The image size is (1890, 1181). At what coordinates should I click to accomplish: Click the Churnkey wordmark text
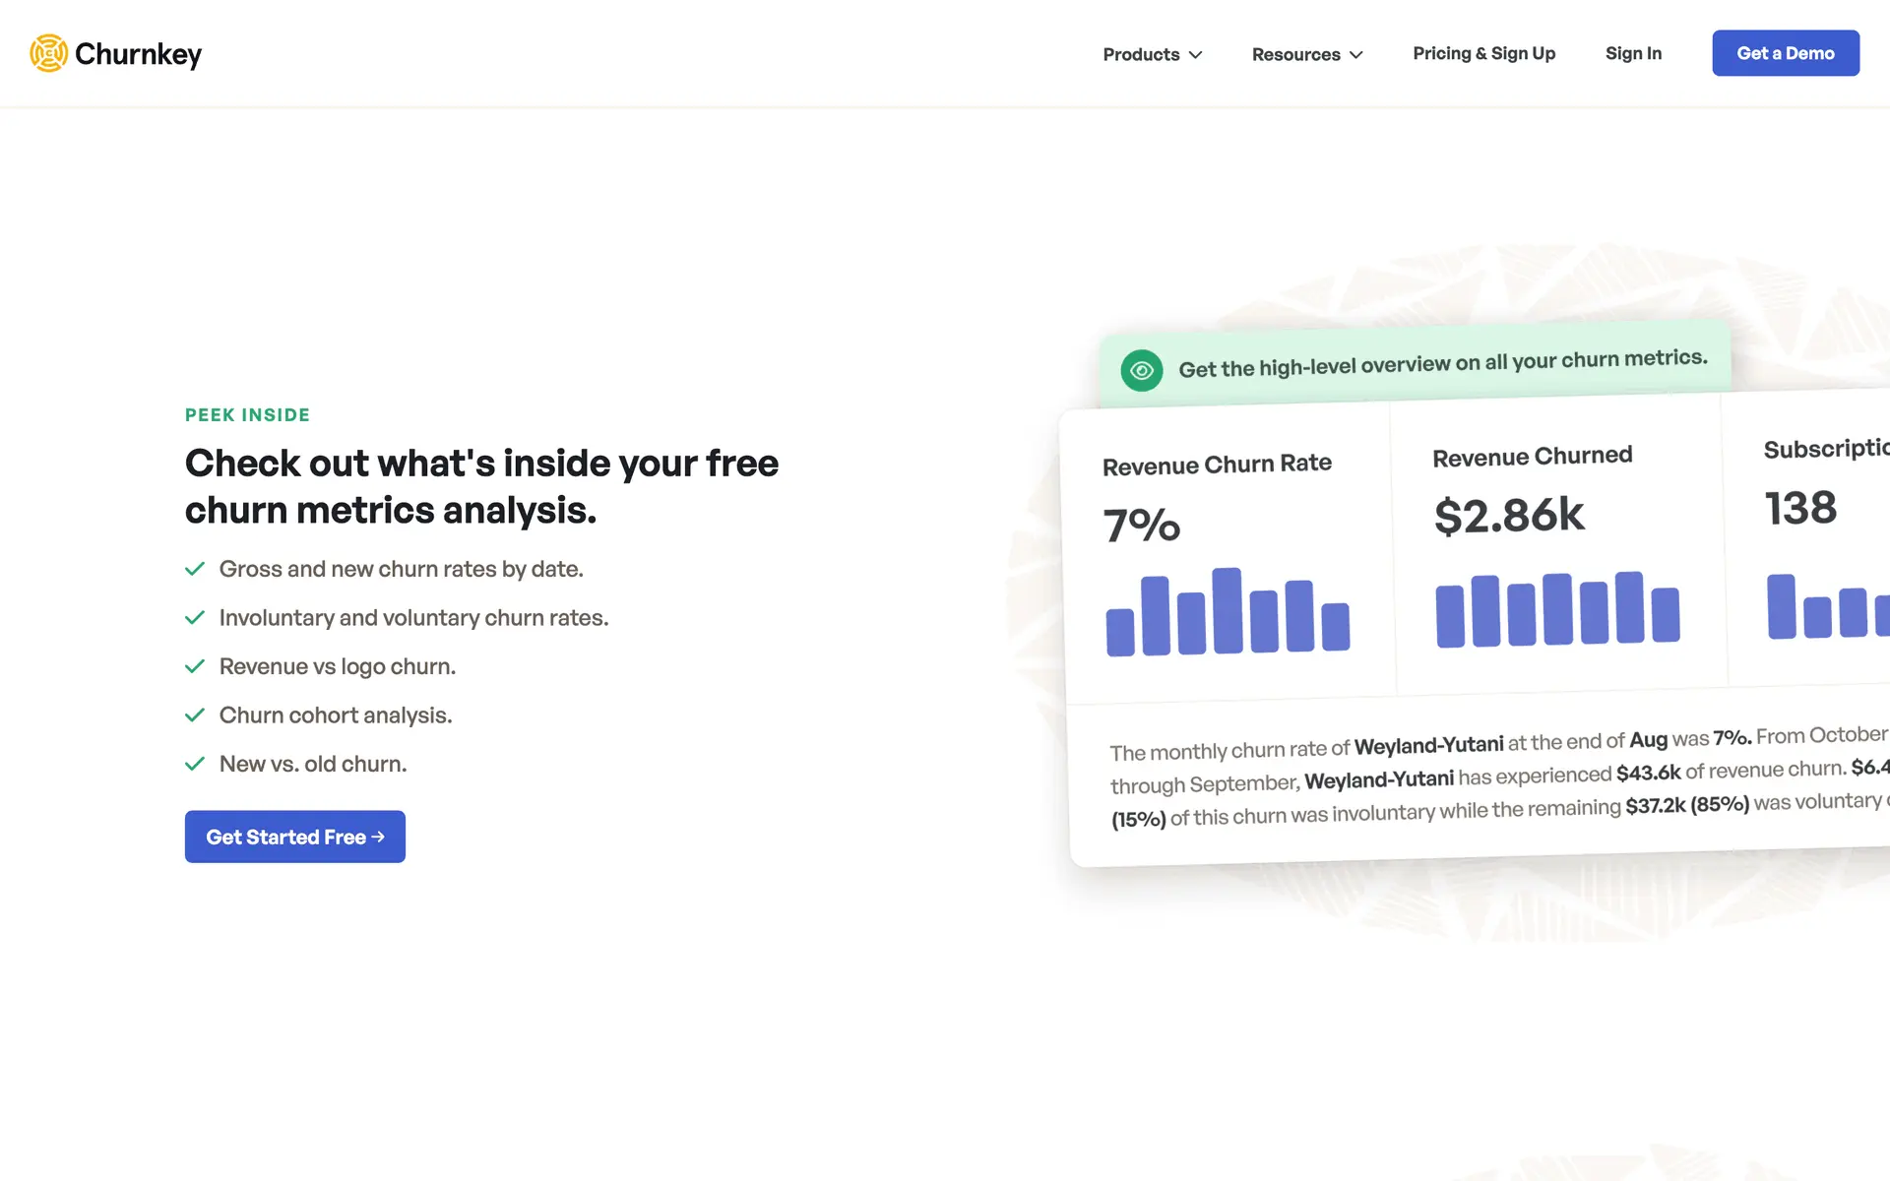[x=138, y=54]
